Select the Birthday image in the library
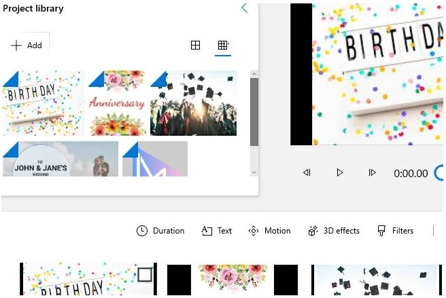 click(44, 103)
